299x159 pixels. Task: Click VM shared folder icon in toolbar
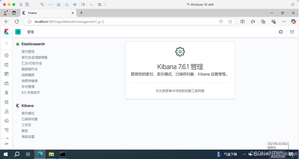99,4
